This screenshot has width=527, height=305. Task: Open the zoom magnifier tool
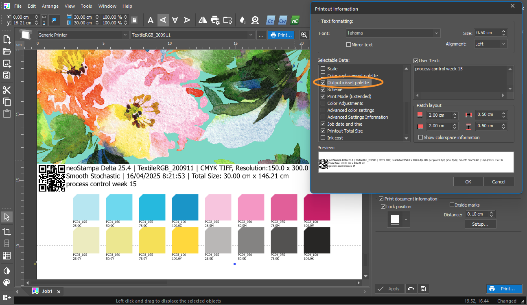tap(304, 35)
